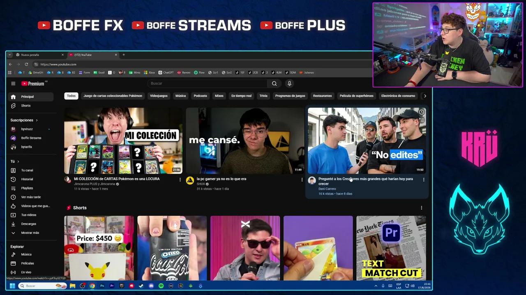Expand the Suscripciones section
Viewport: 526px width, 295px height.
coord(24,120)
